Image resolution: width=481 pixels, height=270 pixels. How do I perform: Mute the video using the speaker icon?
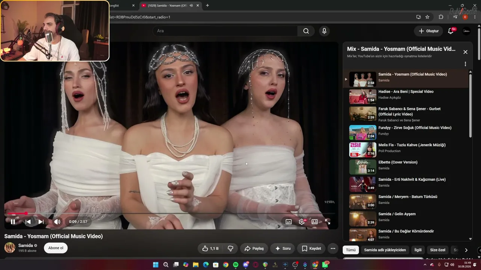[57, 222]
